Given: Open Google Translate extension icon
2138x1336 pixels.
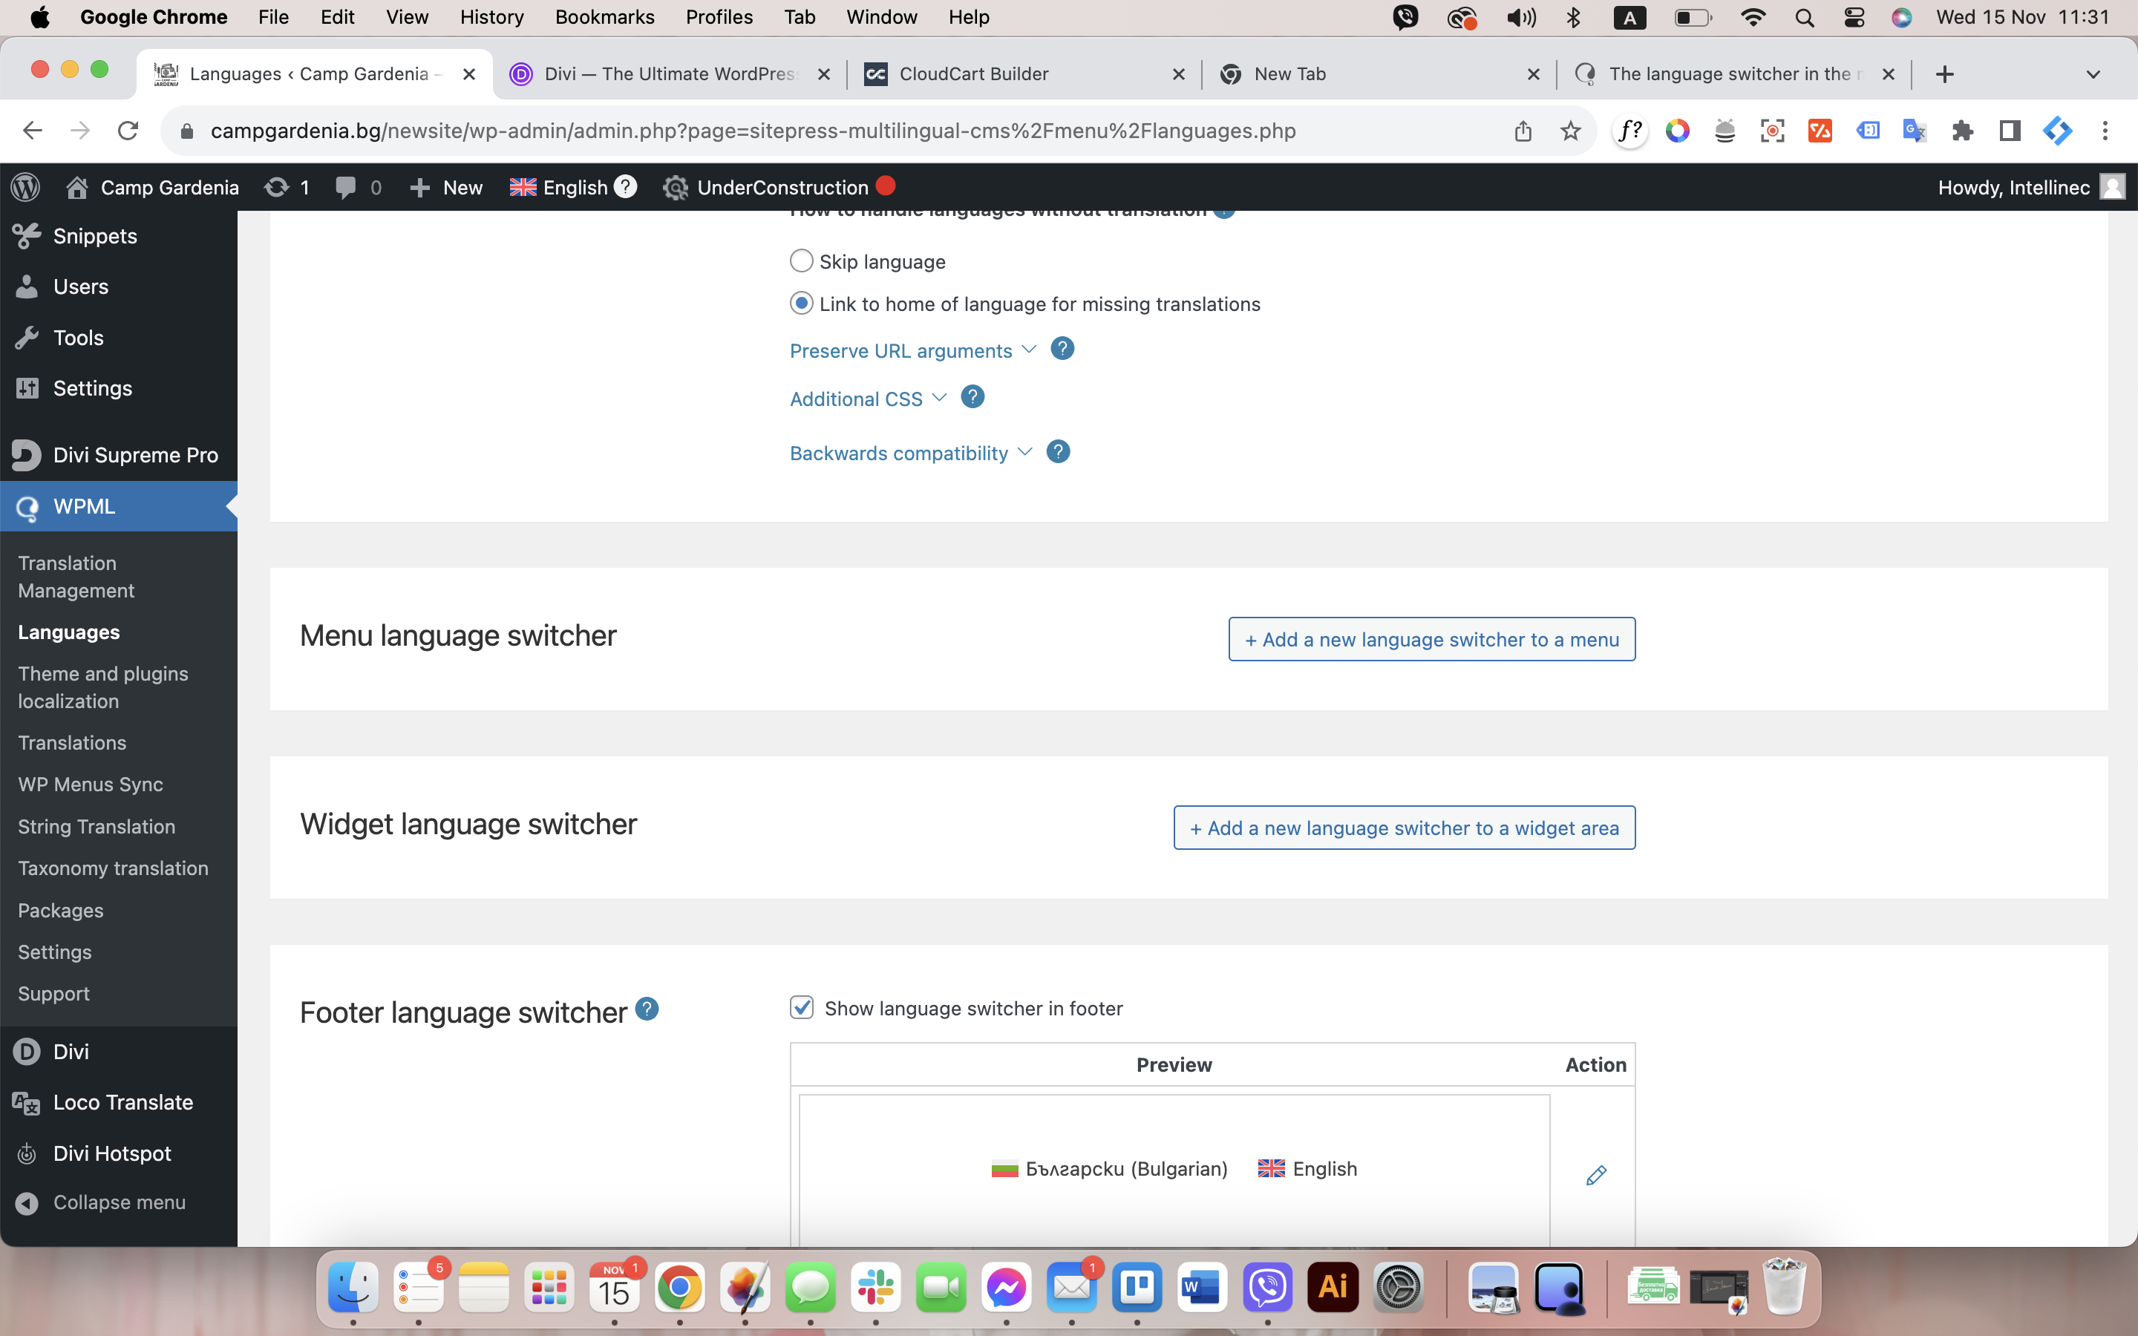Looking at the screenshot, I should 1915,131.
